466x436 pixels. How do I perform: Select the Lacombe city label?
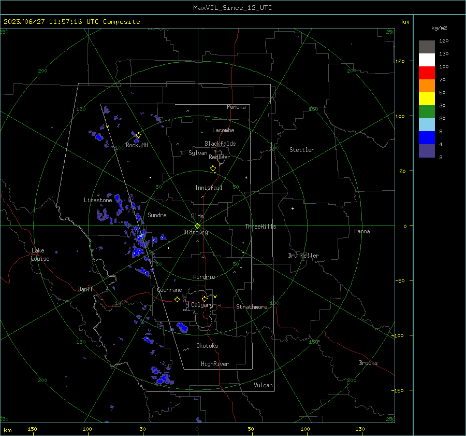[x=223, y=130]
